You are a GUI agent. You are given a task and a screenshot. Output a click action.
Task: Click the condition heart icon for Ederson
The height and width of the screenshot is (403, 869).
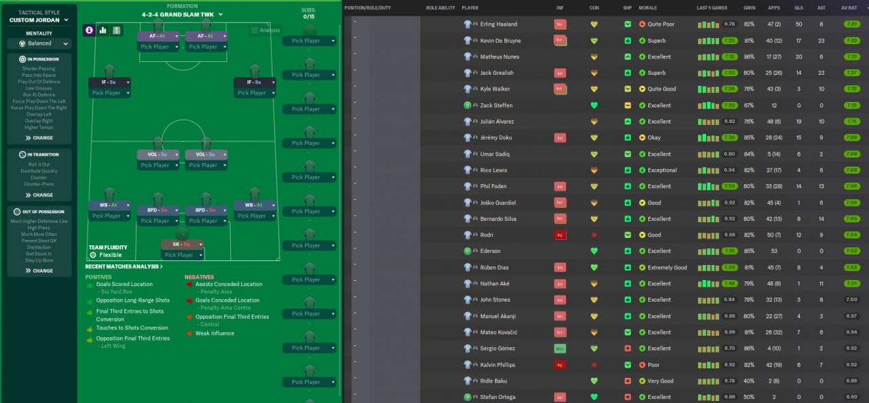[x=594, y=251]
